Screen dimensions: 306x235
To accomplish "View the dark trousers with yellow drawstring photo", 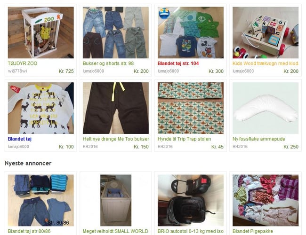I will (x=116, y=108).
